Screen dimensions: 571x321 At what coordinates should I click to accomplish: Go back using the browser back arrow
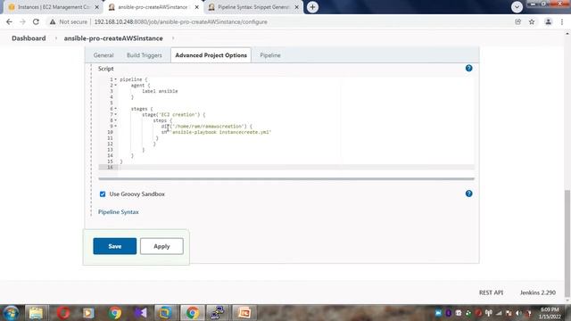9,21
